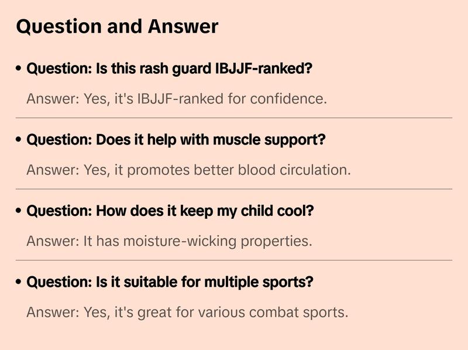Click the bullet before the muscle support question
This screenshot has height=350, width=468.
[19, 140]
